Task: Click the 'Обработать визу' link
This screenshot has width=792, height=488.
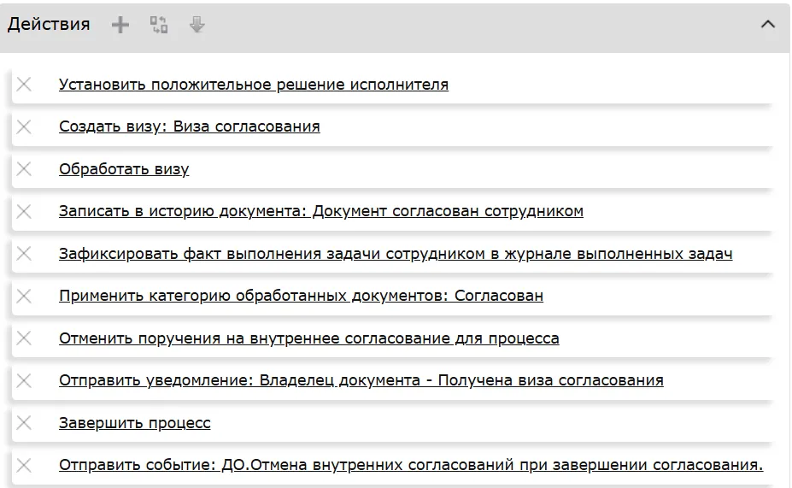Action: point(124,169)
